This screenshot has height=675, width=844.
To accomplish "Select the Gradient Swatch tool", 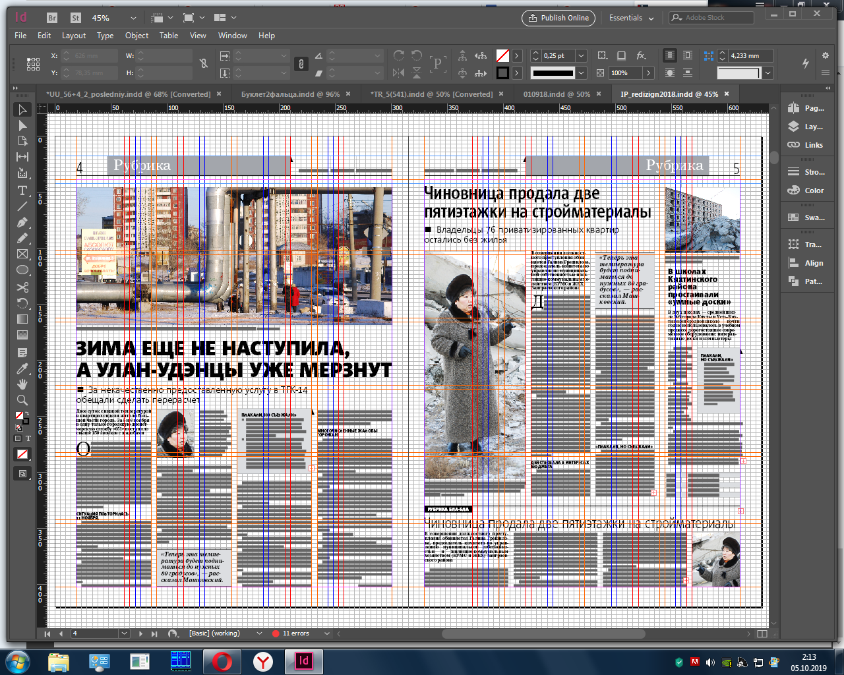I will [22, 319].
